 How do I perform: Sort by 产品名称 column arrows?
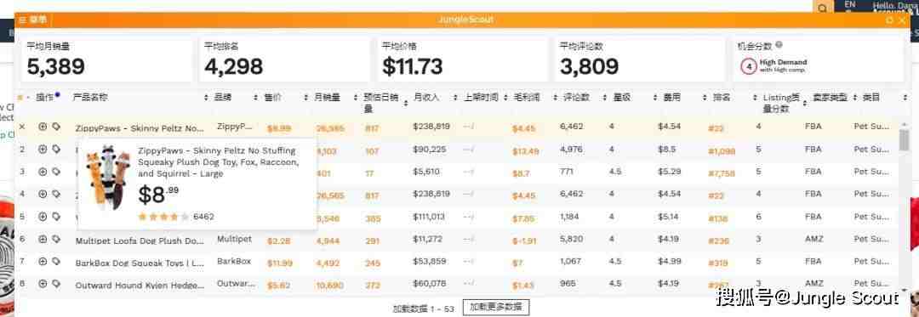point(206,98)
